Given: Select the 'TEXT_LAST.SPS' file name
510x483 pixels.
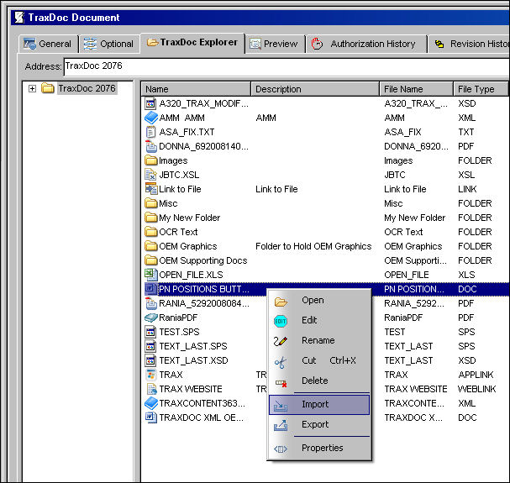Looking at the screenshot, I should coord(193,346).
